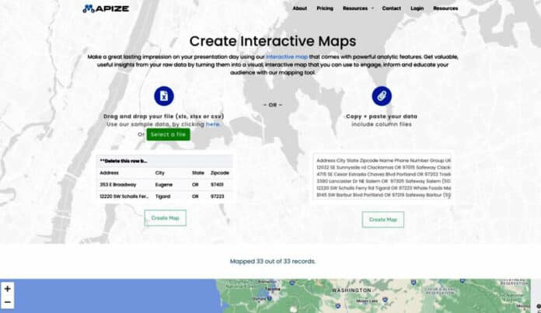Click Create Map below the address table

[x=165, y=218]
